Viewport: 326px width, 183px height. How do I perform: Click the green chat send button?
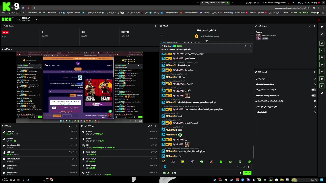pos(247,173)
